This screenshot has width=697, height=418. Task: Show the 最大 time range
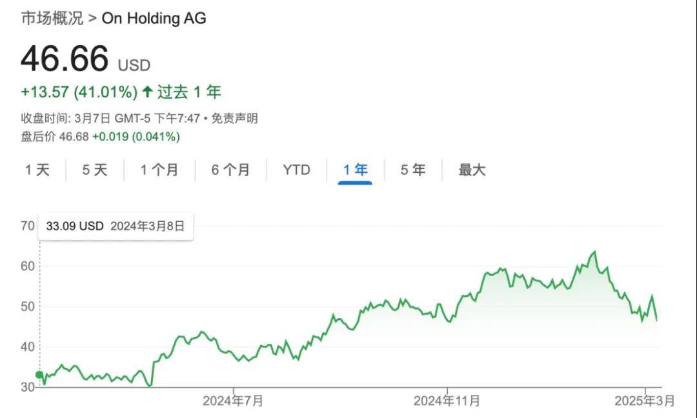coord(472,170)
